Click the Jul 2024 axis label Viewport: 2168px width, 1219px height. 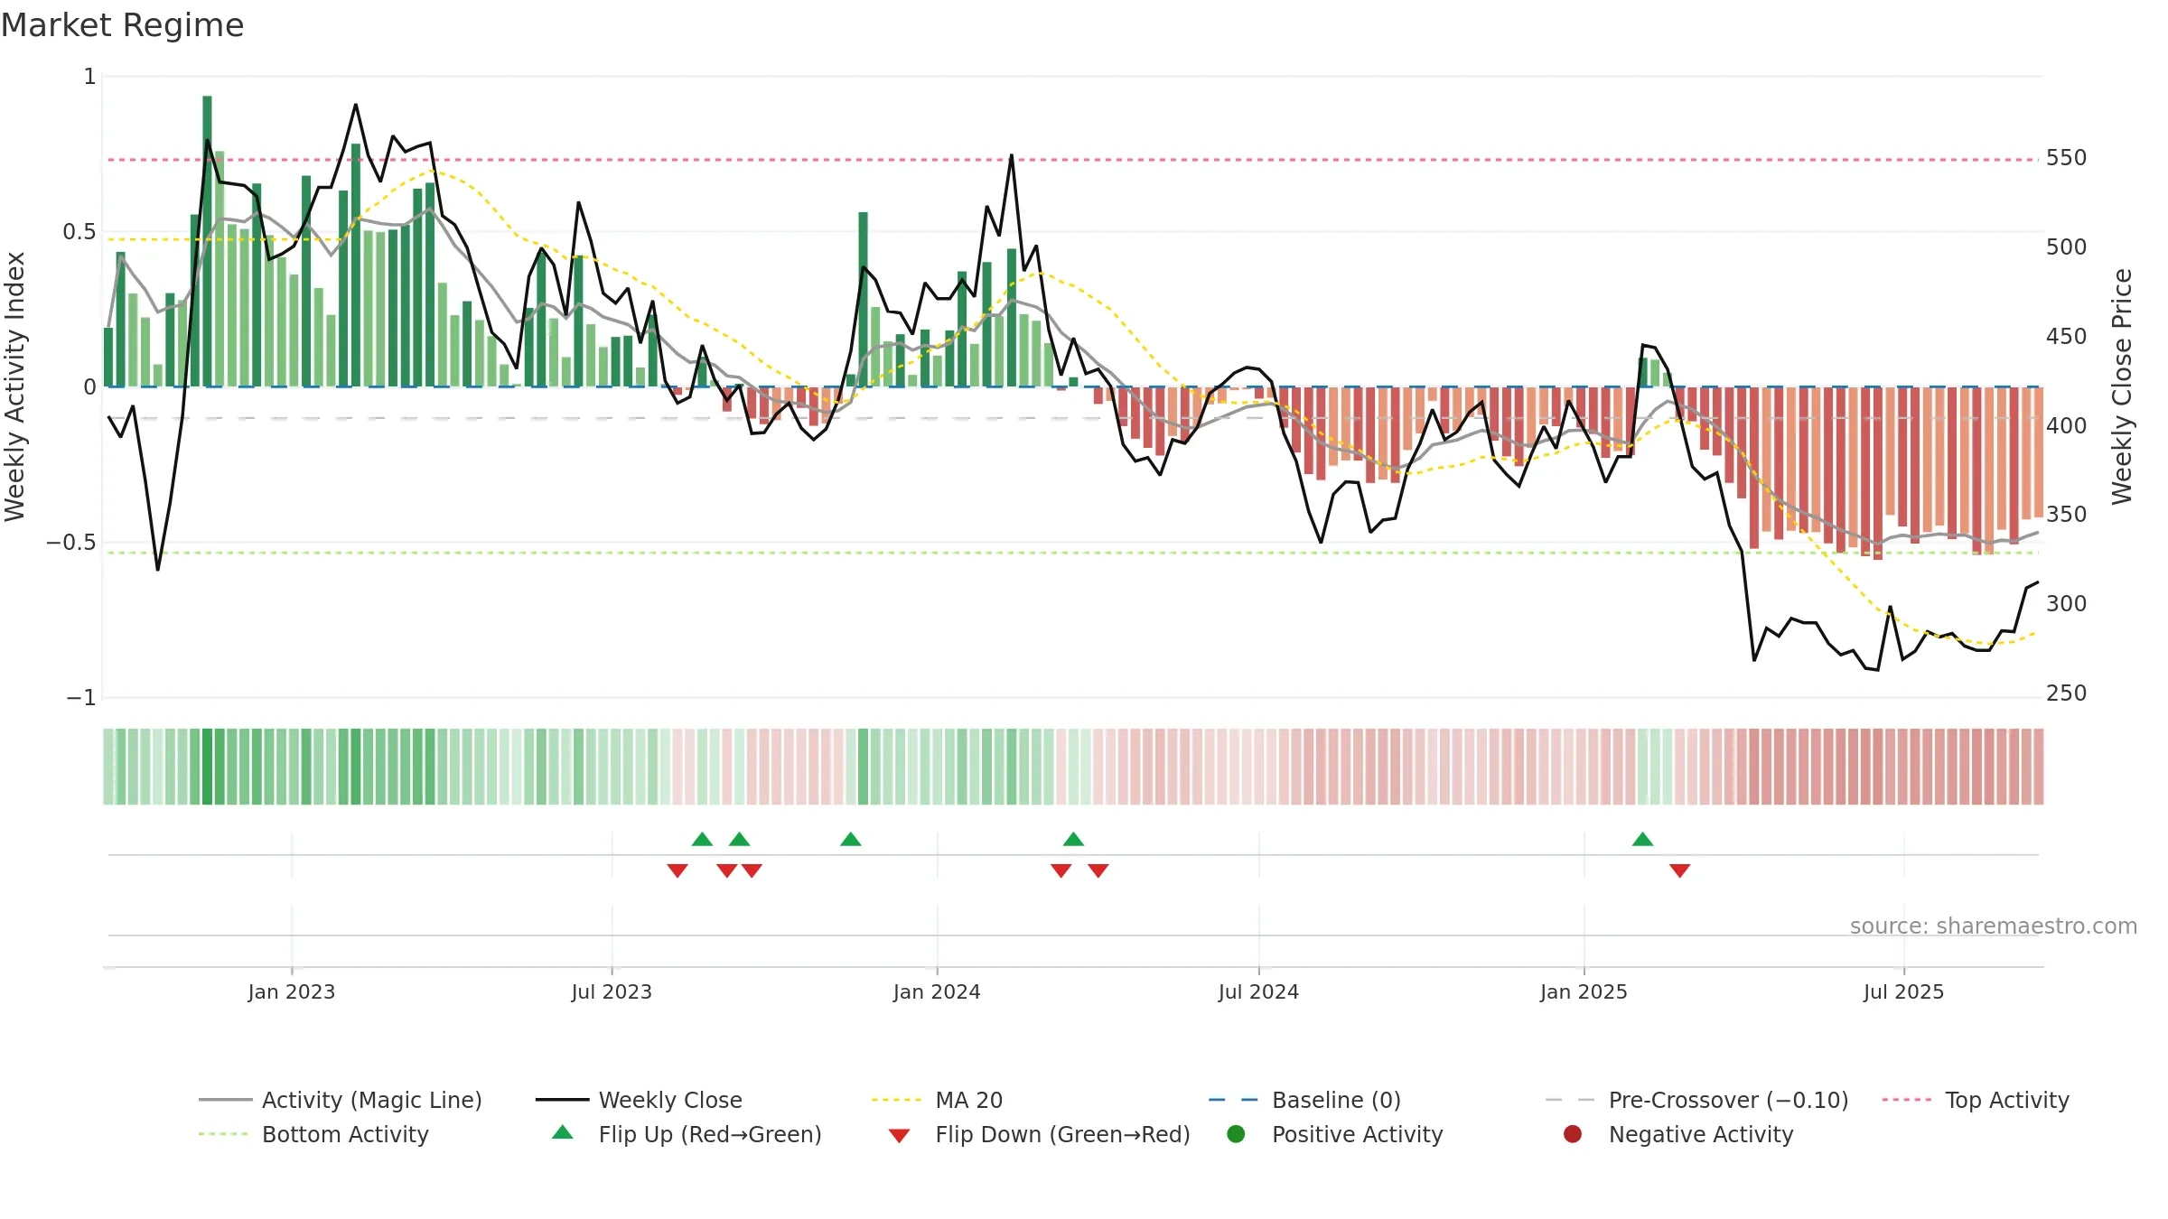(x=1258, y=991)
